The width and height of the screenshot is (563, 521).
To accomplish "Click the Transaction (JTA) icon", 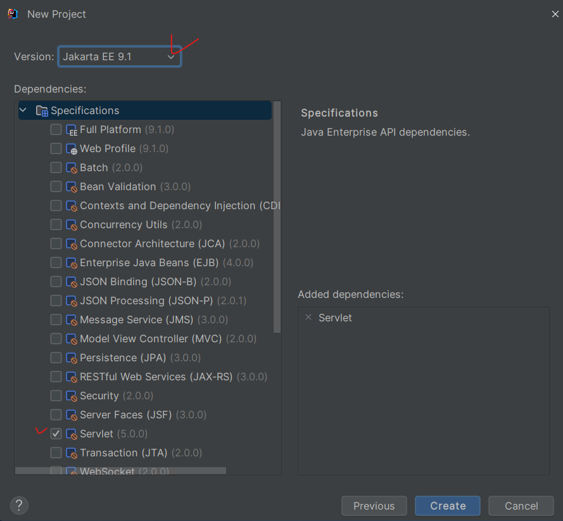I will 72,453.
